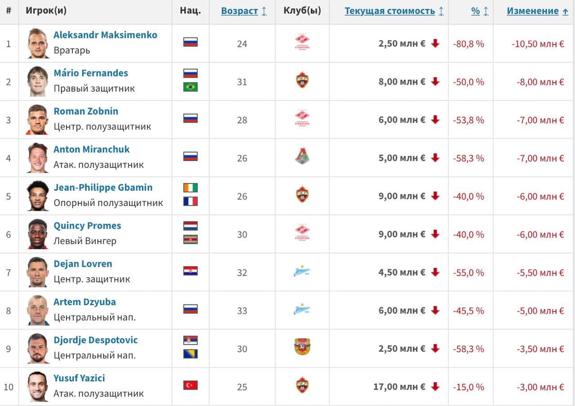Click Zenit logo in Dejan Lovren row
The image size is (575, 406).
302,272
